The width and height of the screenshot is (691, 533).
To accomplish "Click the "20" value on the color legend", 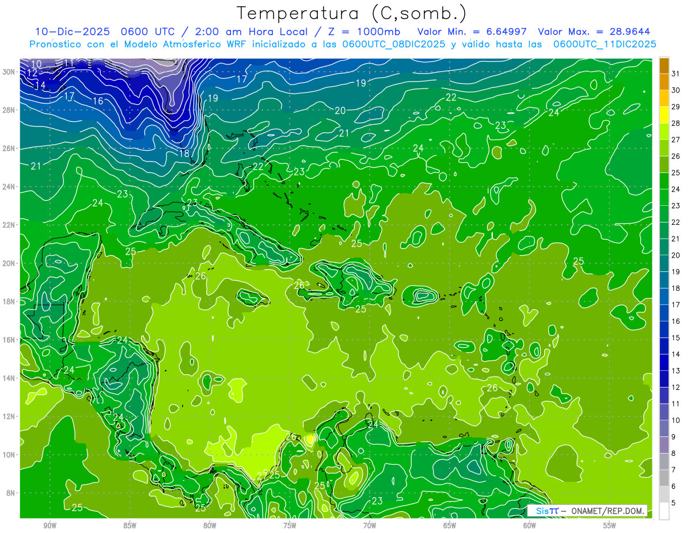I will pos(676,255).
